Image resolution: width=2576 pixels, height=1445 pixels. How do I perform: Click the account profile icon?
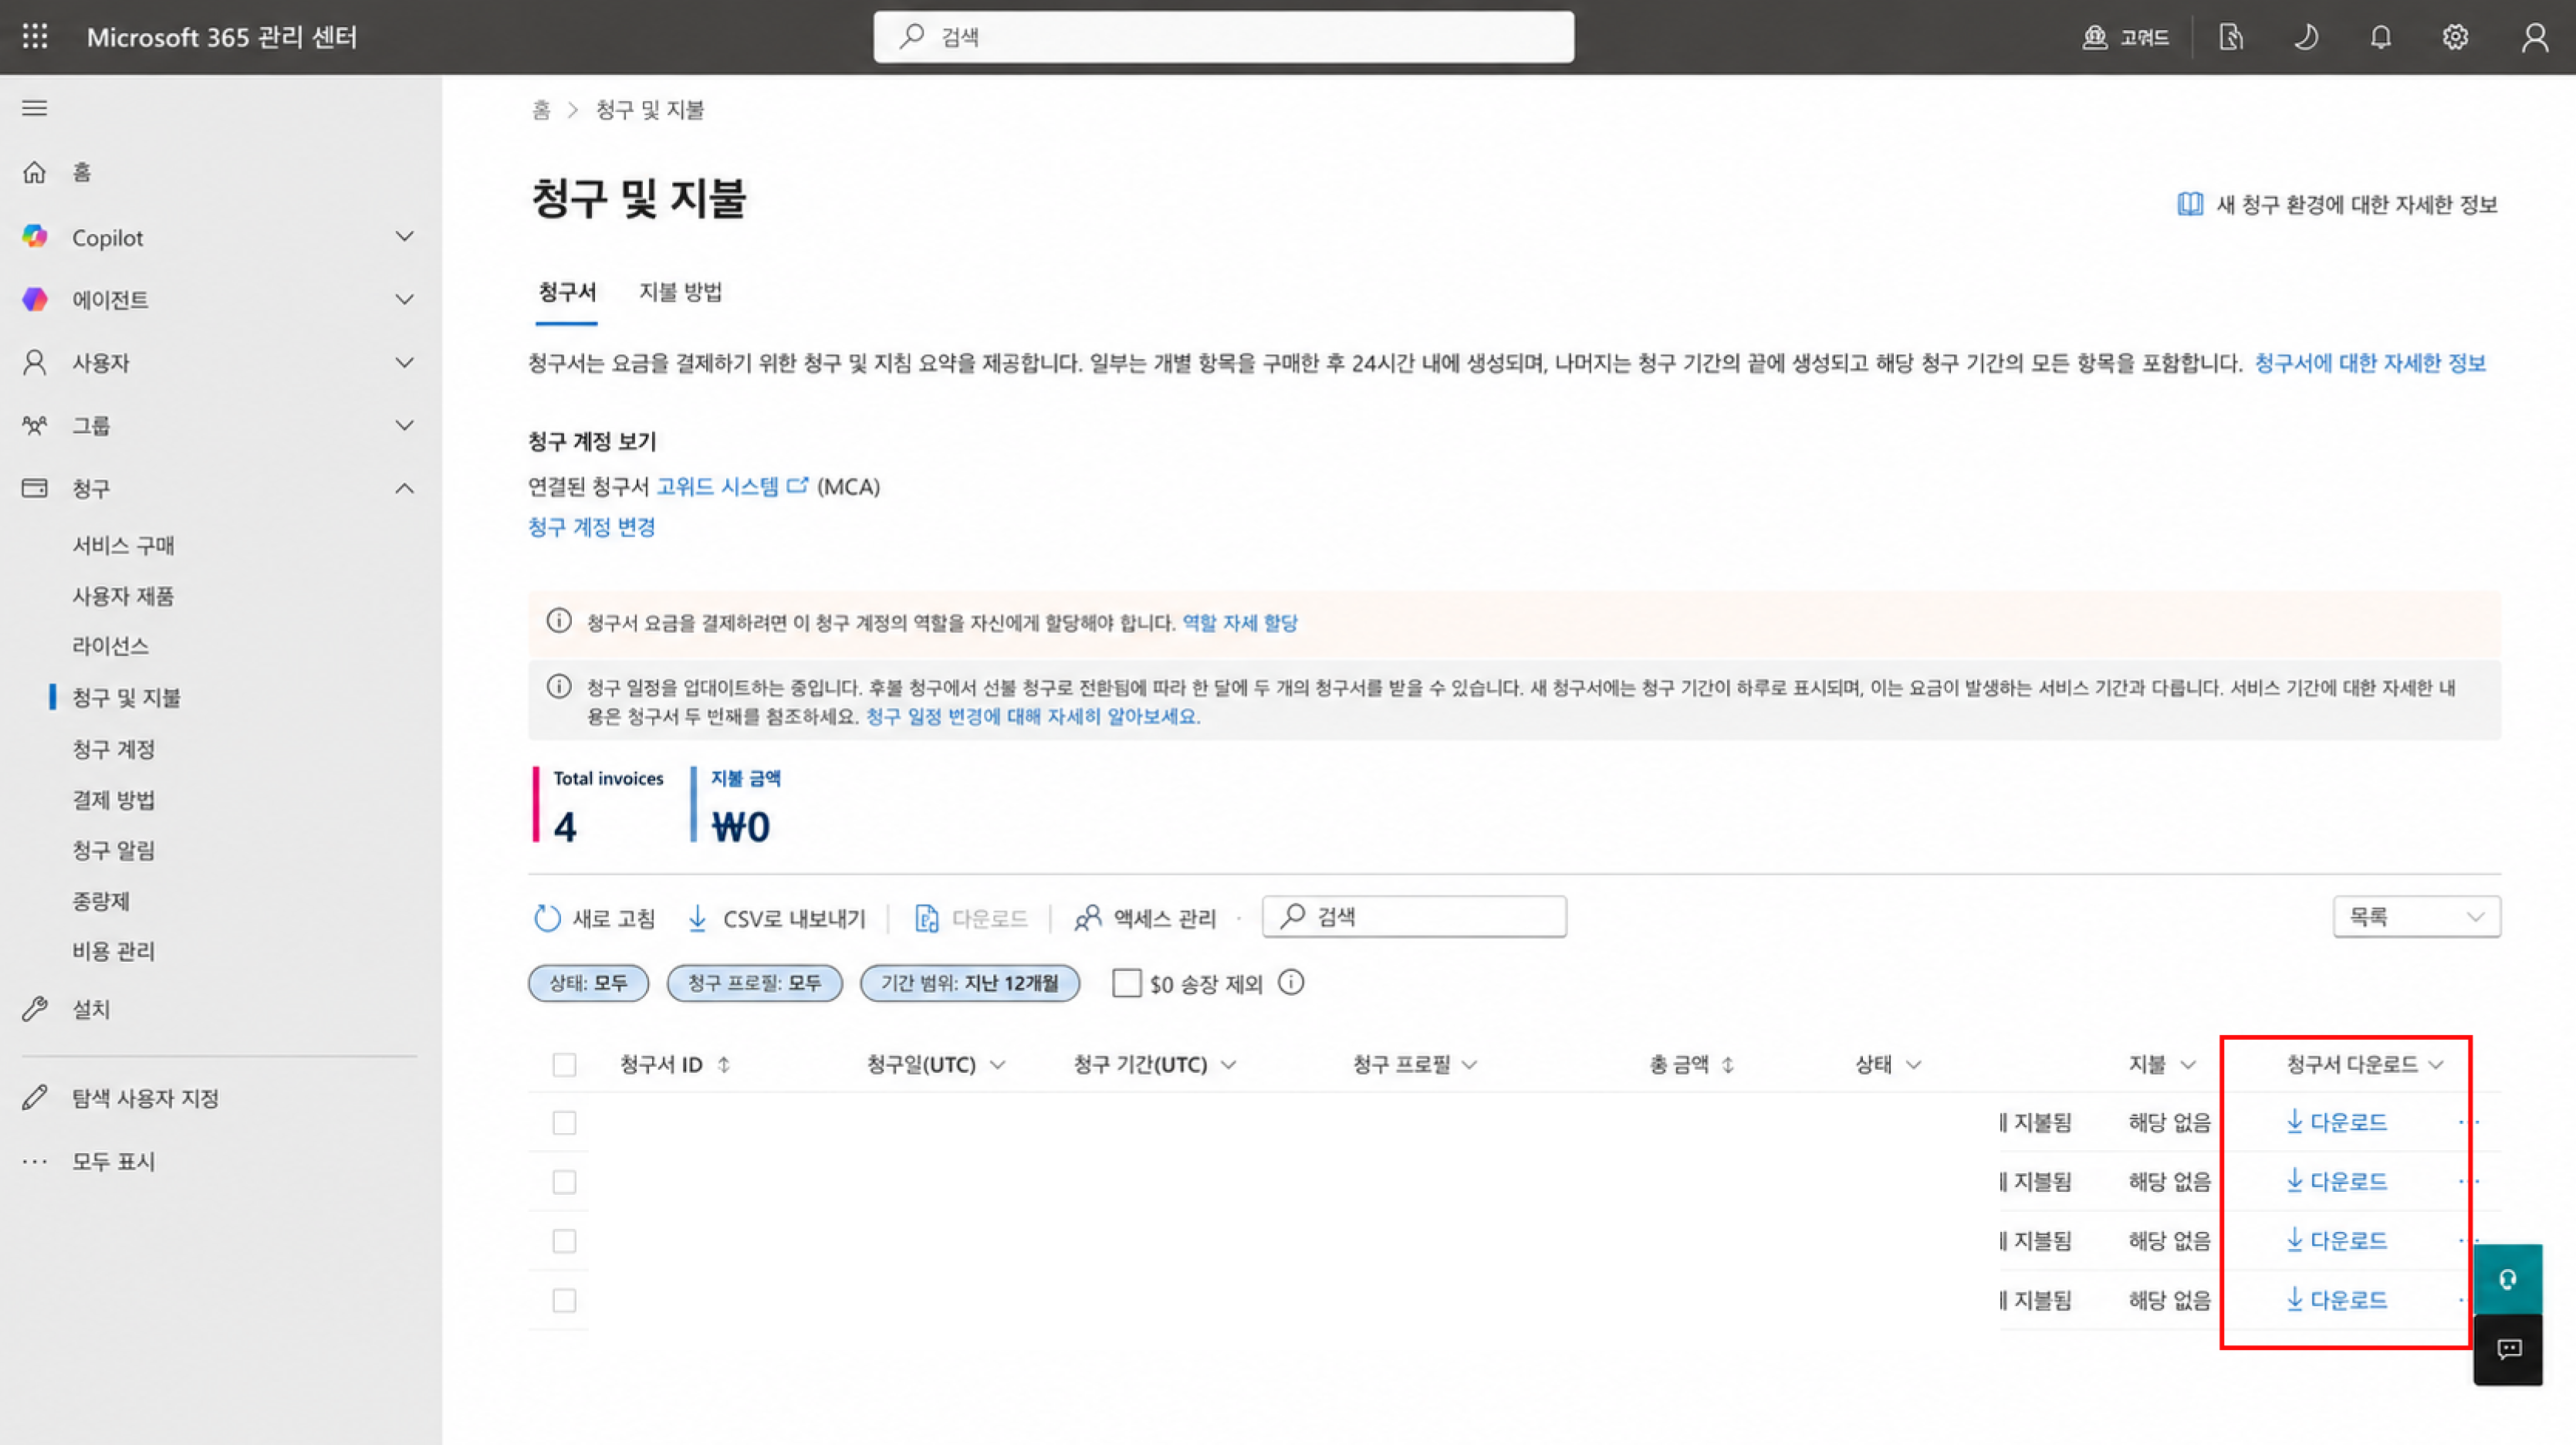pyautogui.click(x=2534, y=37)
